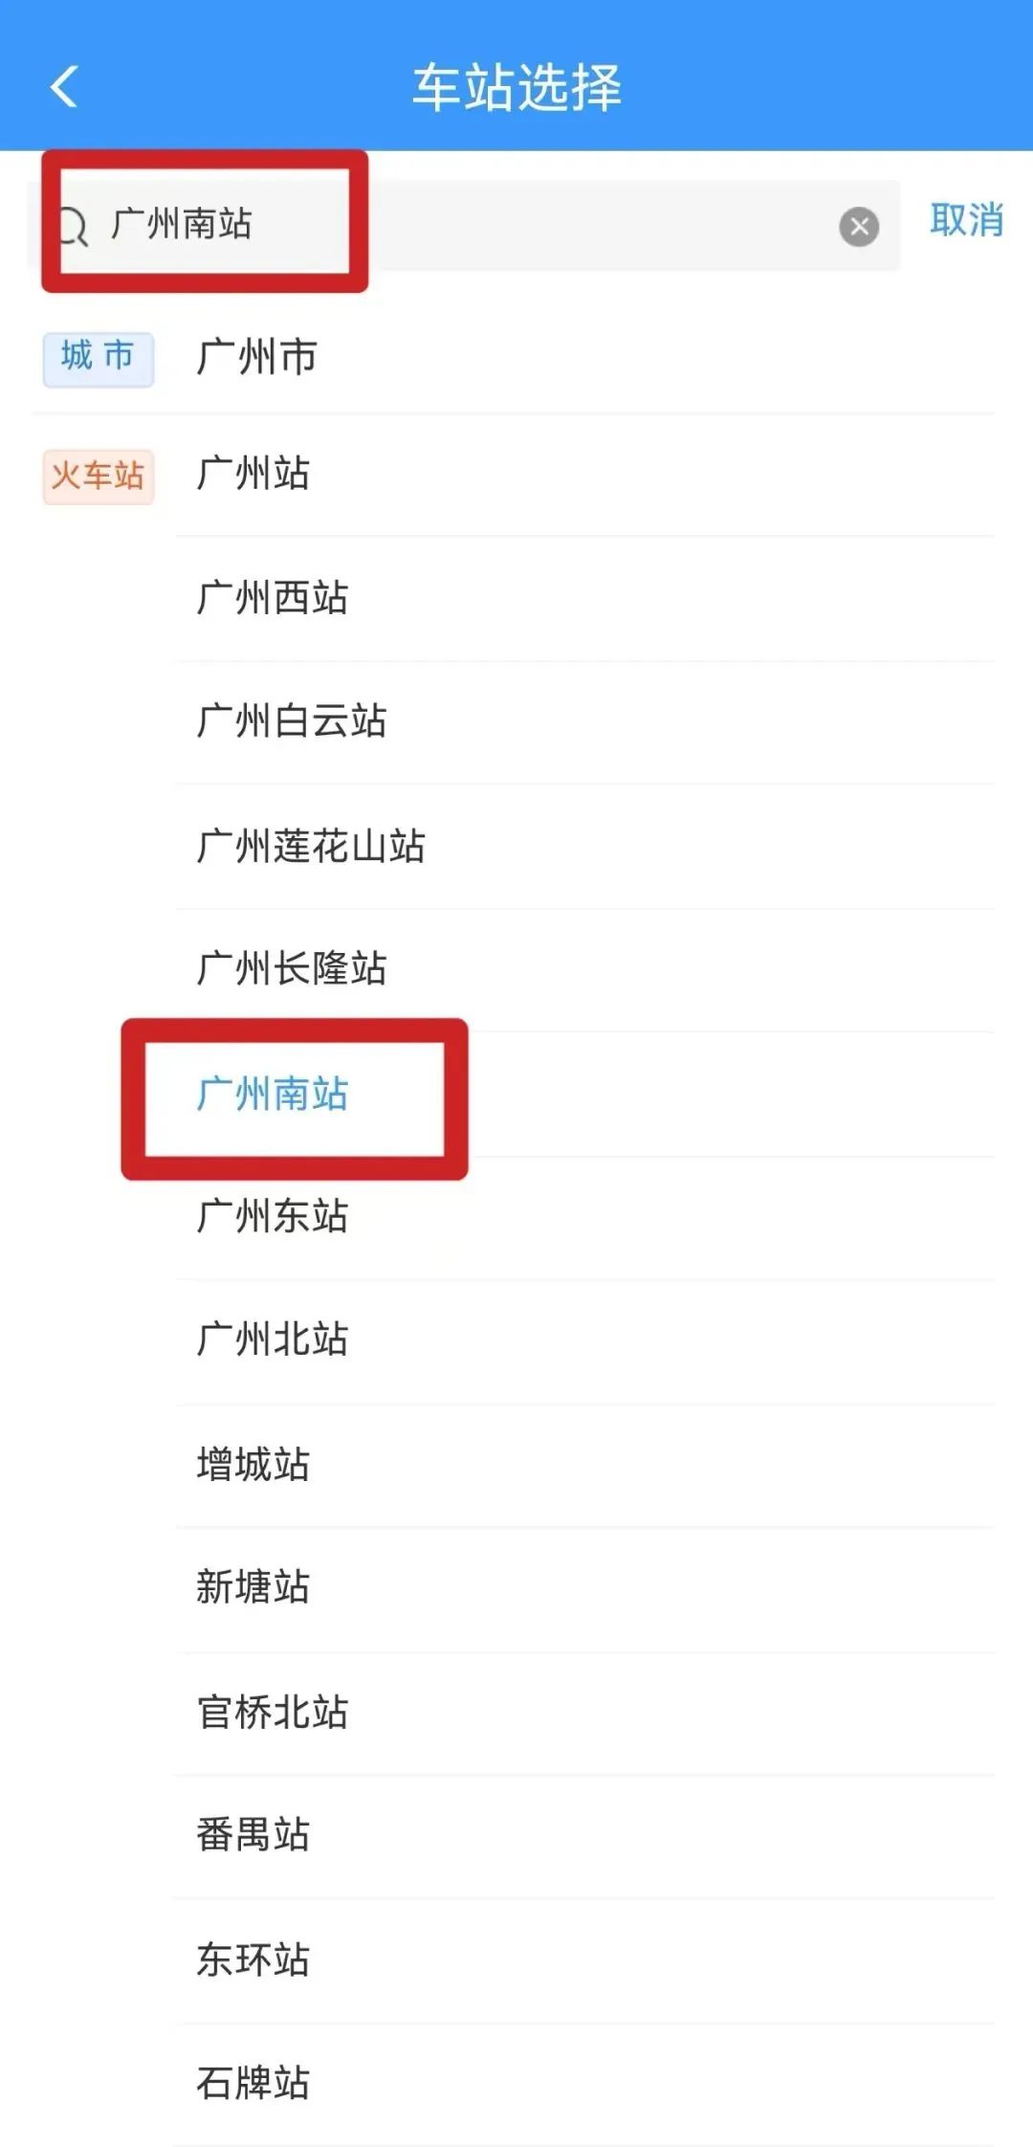Choose 石牌站 at the list bottom
The image size is (1033, 2147).
253,2083
